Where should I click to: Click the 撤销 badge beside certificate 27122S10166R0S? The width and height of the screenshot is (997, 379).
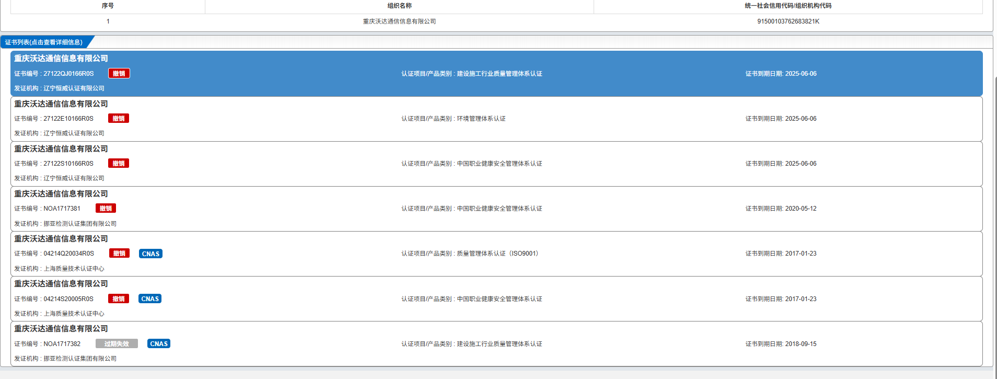click(119, 163)
